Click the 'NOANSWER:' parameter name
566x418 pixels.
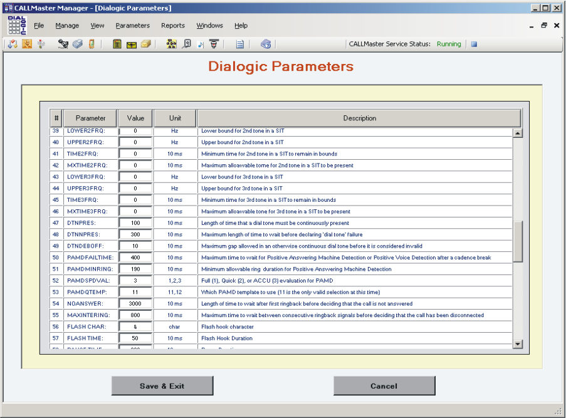point(85,304)
